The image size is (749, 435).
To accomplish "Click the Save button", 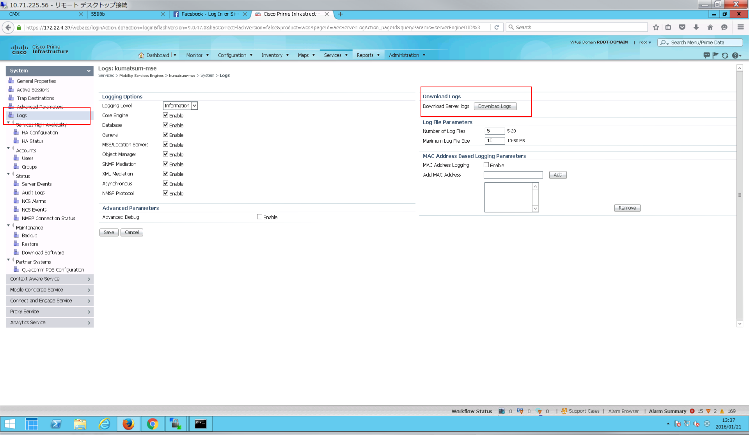I will click(109, 232).
